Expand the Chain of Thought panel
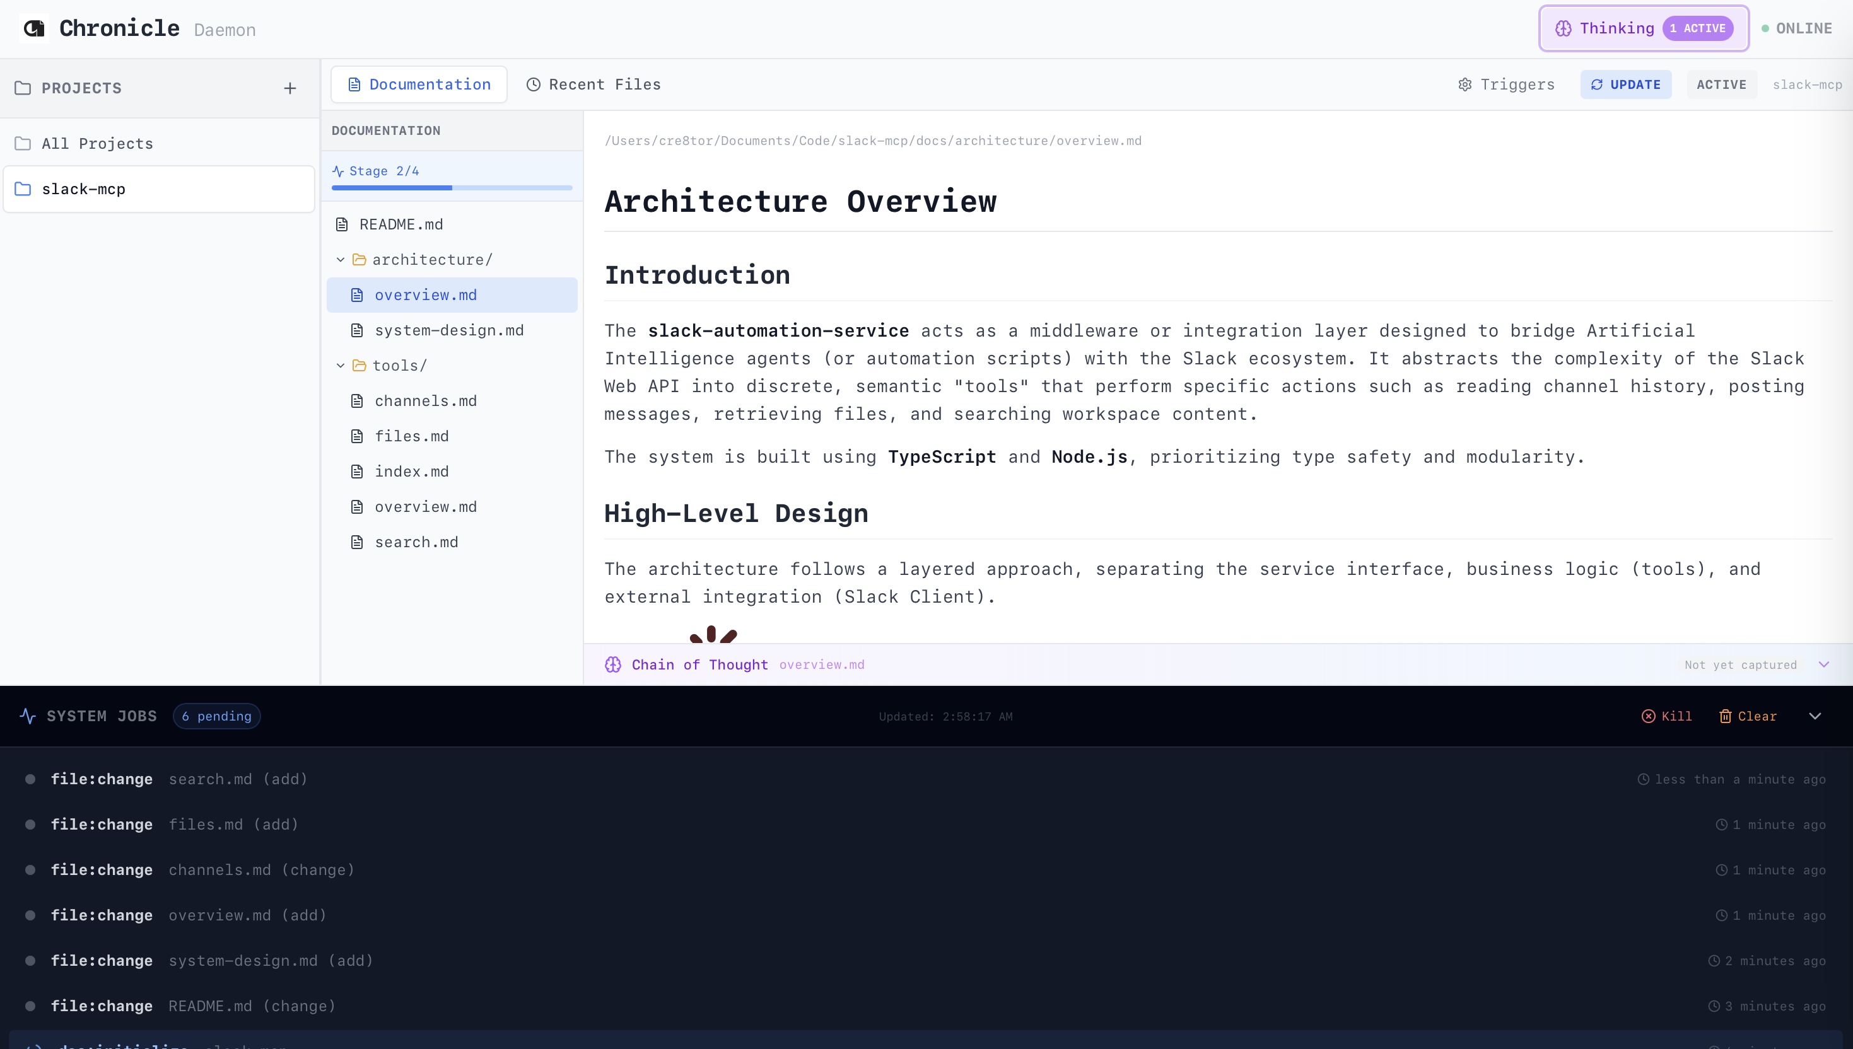1853x1049 pixels. coord(1823,664)
